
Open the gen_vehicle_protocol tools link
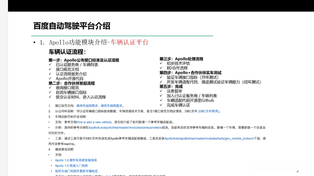pos(209,138)
